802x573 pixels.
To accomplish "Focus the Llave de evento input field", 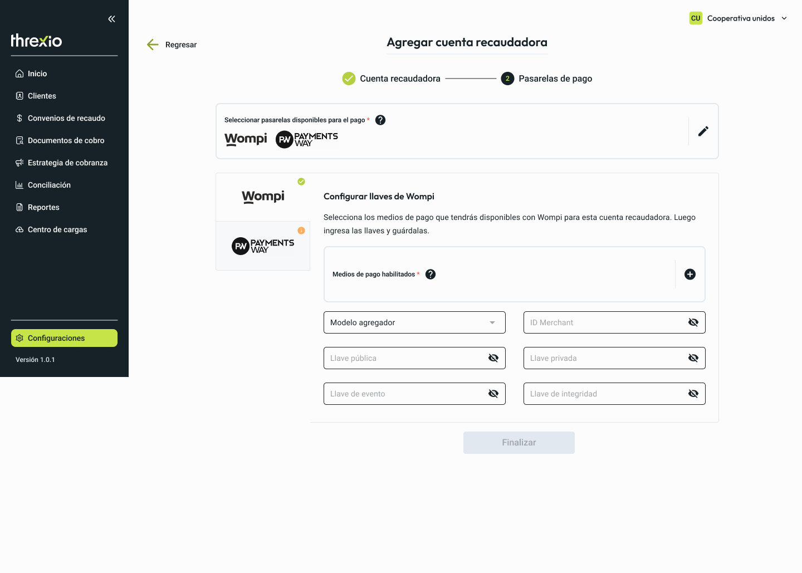I will pos(414,394).
